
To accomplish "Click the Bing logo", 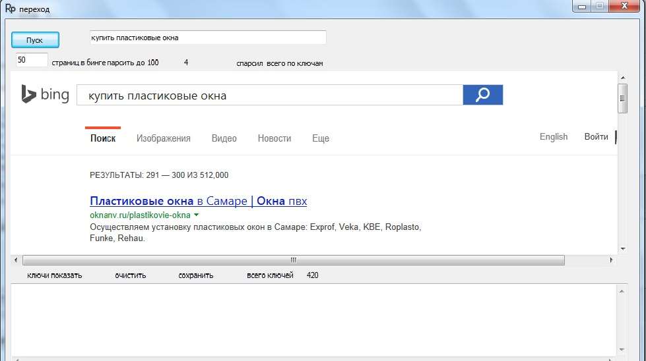I will pyautogui.click(x=45, y=94).
